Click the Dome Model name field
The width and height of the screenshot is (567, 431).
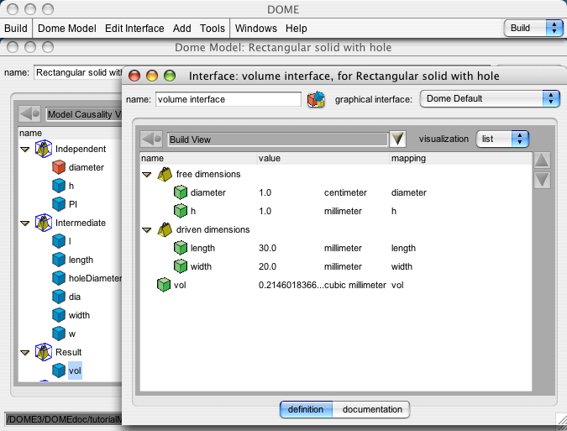(x=78, y=72)
